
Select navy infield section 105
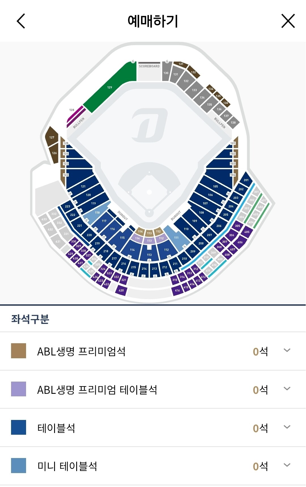215,186
